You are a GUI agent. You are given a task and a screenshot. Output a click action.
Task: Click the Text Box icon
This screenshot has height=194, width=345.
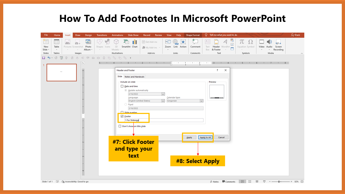point(208,42)
